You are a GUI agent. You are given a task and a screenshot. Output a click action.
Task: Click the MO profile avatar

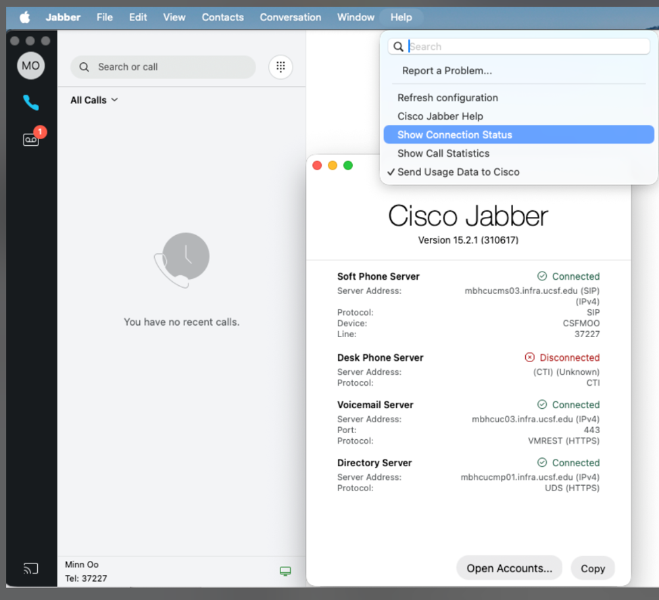(30, 66)
